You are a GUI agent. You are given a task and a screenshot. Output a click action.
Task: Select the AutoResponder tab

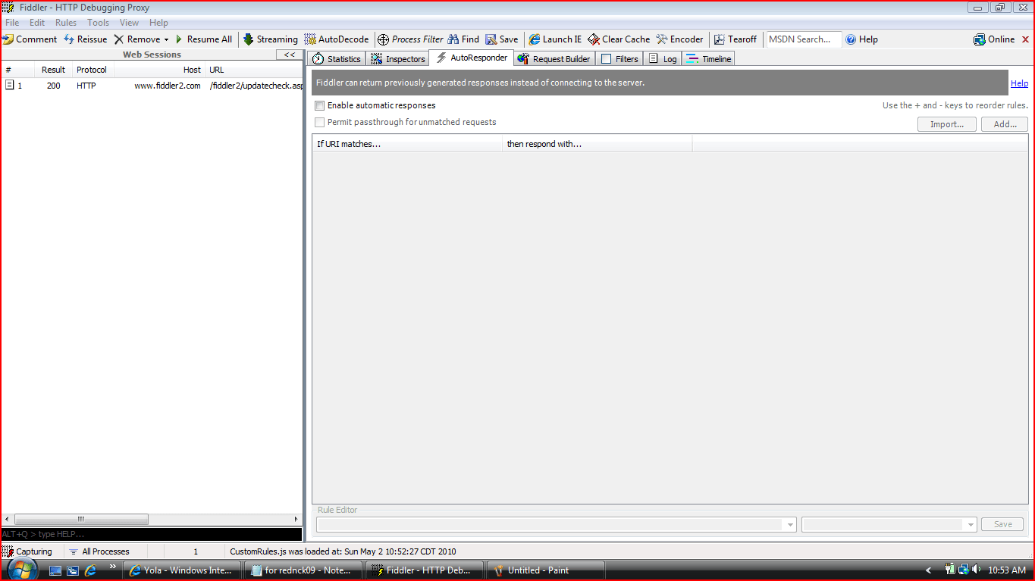(x=472, y=58)
